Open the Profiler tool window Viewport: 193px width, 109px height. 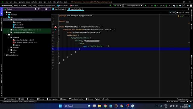[106, 99]
